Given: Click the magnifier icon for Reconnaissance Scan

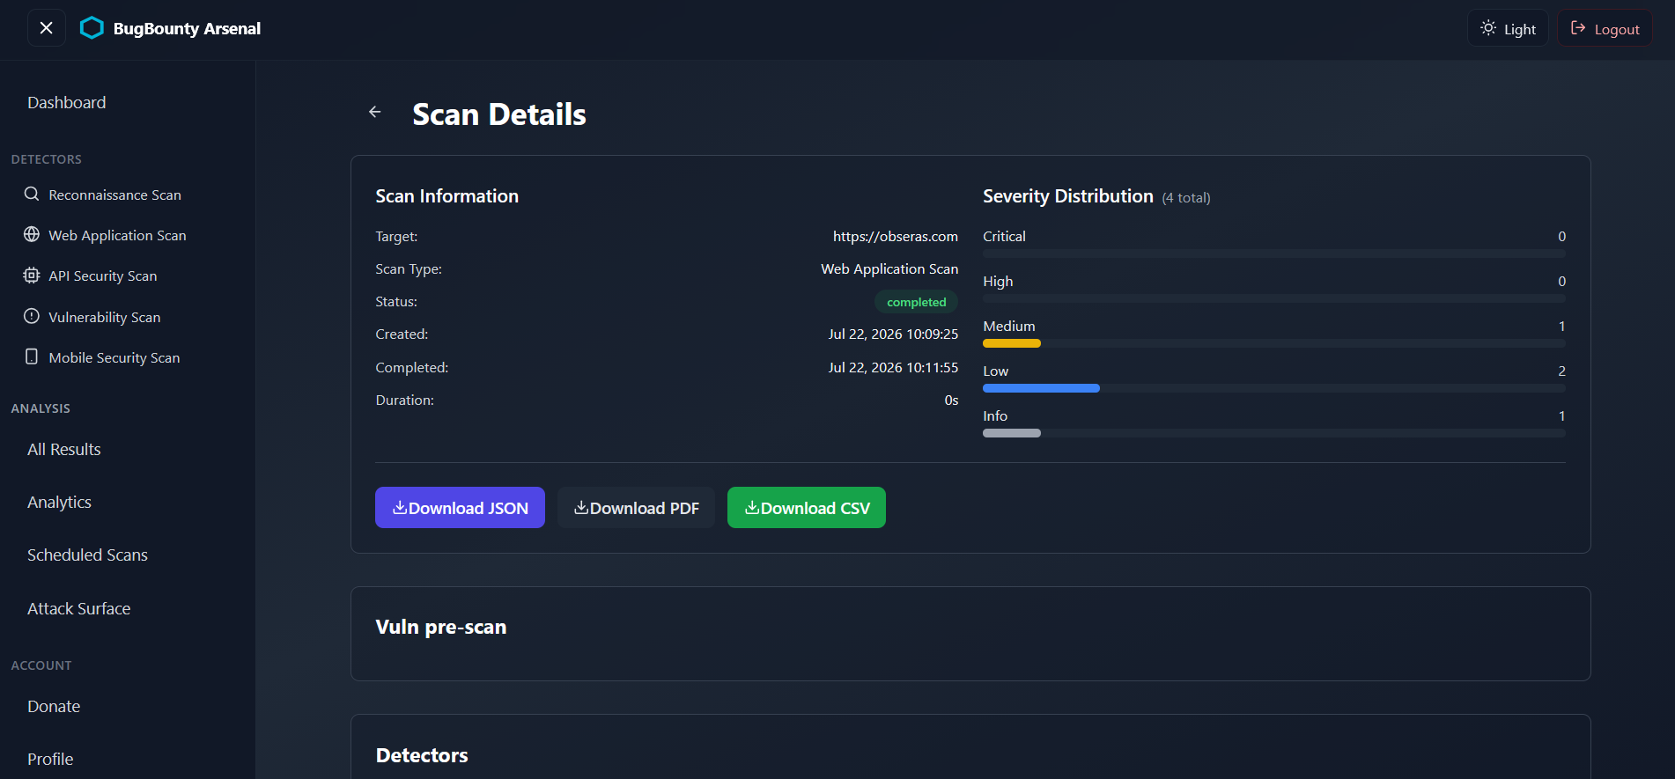Looking at the screenshot, I should [32, 194].
